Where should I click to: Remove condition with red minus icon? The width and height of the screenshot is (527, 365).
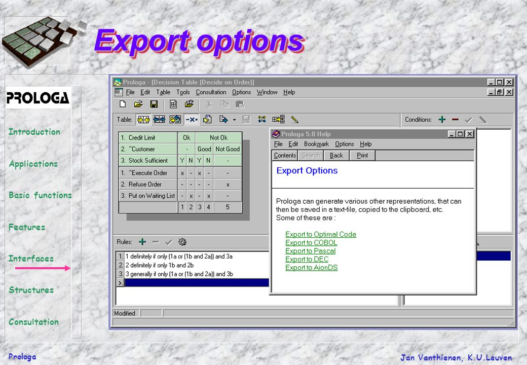pyautogui.click(x=456, y=120)
